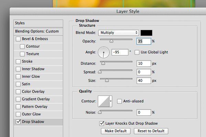Tick the Contour effect checkbox in the styles list

[22, 47]
